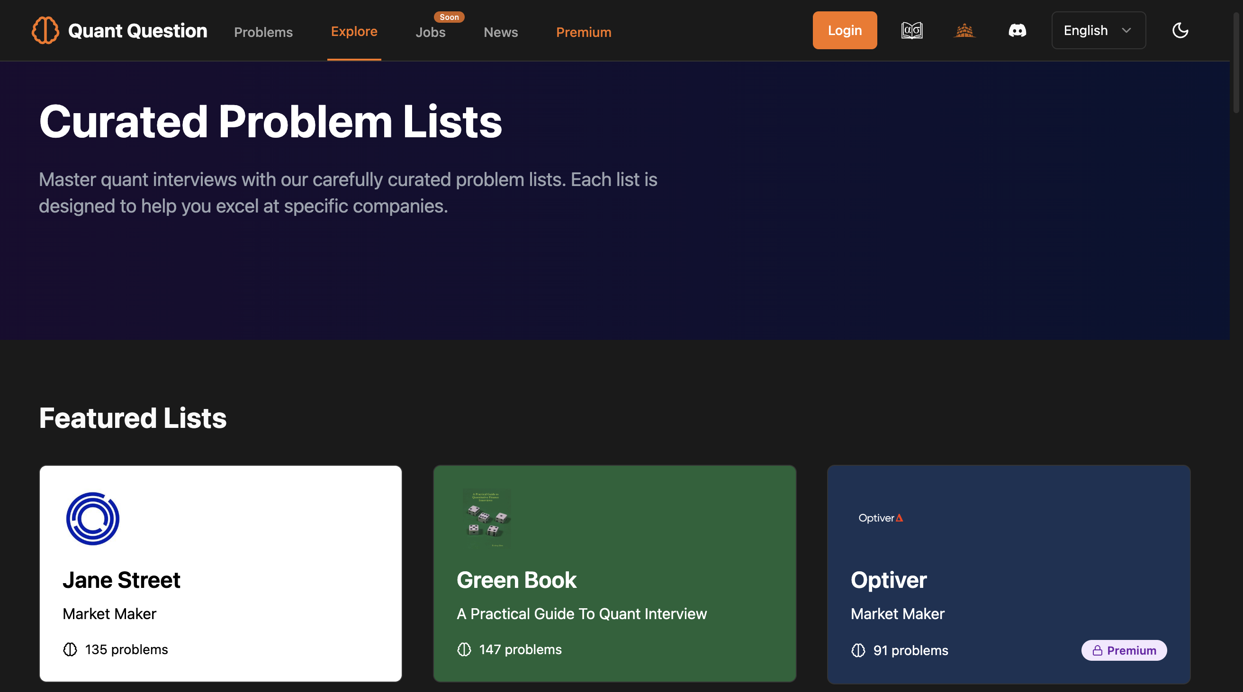Click the Jane Street circular logo
This screenshot has width=1243, height=692.
pyautogui.click(x=93, y=518)
